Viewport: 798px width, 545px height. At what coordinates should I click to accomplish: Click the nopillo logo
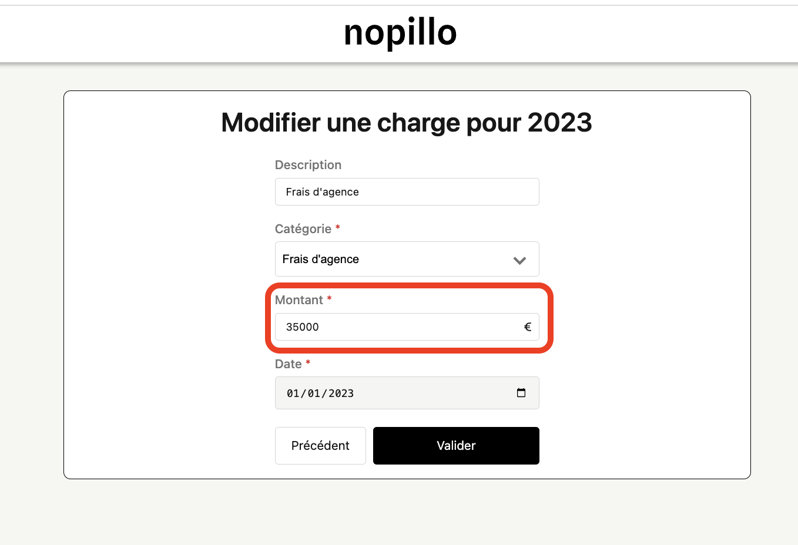[x=400, y=33]
